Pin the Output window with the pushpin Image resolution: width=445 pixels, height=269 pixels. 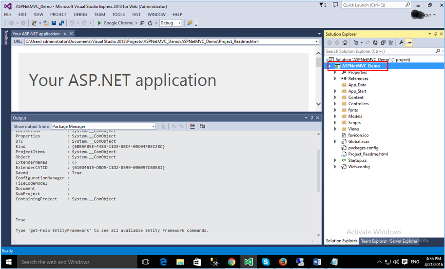312,118
